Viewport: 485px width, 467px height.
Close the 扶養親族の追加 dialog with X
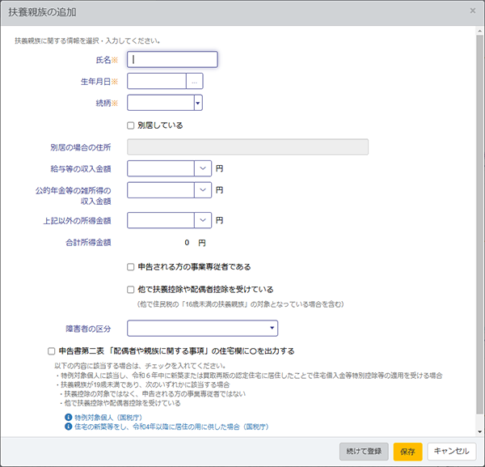[x=472, y=11]
